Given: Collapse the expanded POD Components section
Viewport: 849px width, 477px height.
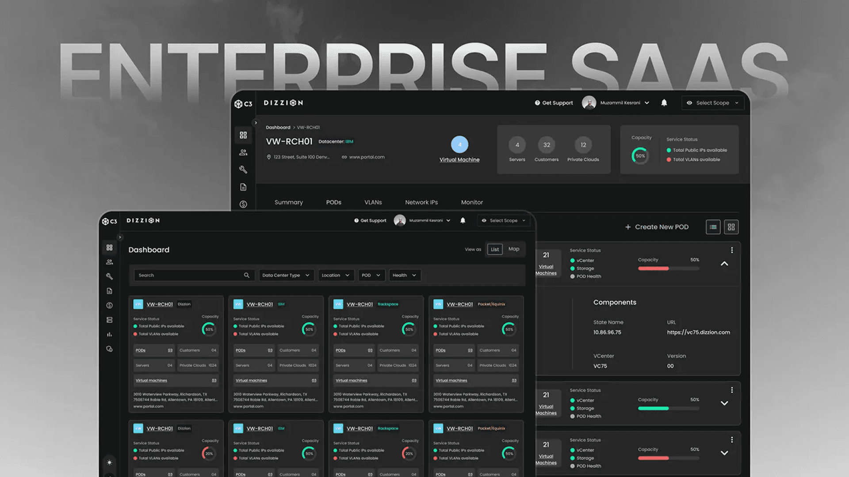Looking at the screenshot, I should [724, 264].
